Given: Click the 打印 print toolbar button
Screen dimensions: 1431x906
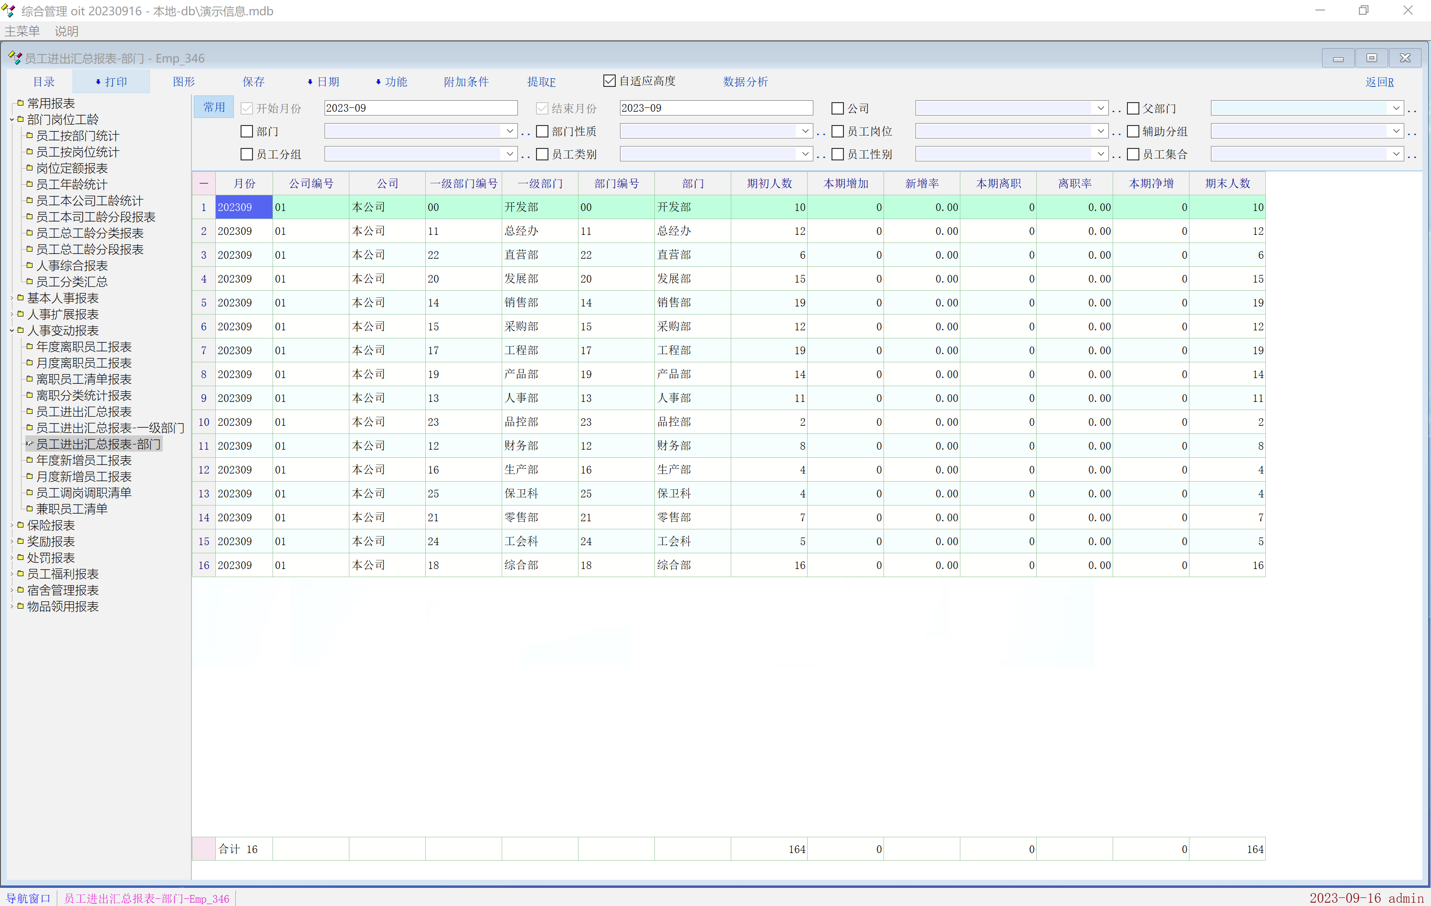Looking at the screenshot, I should (x=111, y=82).
